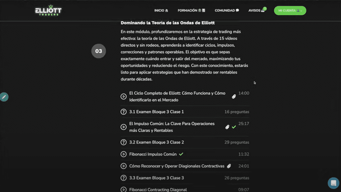Screen dimensions: 341x192
Task: Open the INICIO menu item
Action: pyautogui.click(x=161, y=10)
